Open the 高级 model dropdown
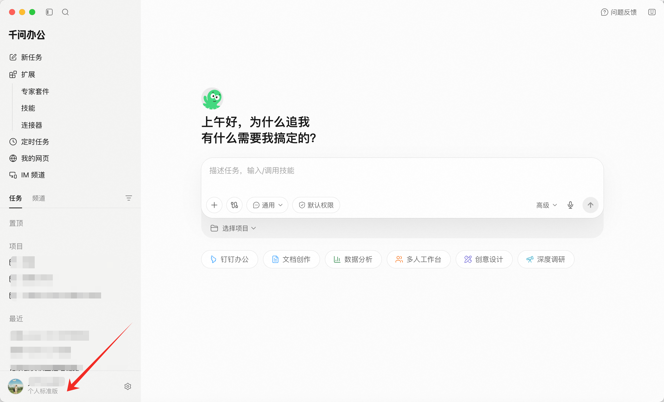664x402 pixels. (547, 205)
